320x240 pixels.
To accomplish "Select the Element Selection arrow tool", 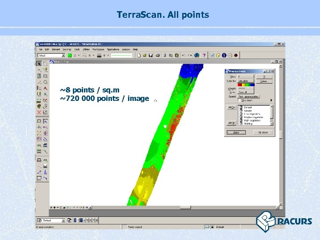I will tap(39, 64).
